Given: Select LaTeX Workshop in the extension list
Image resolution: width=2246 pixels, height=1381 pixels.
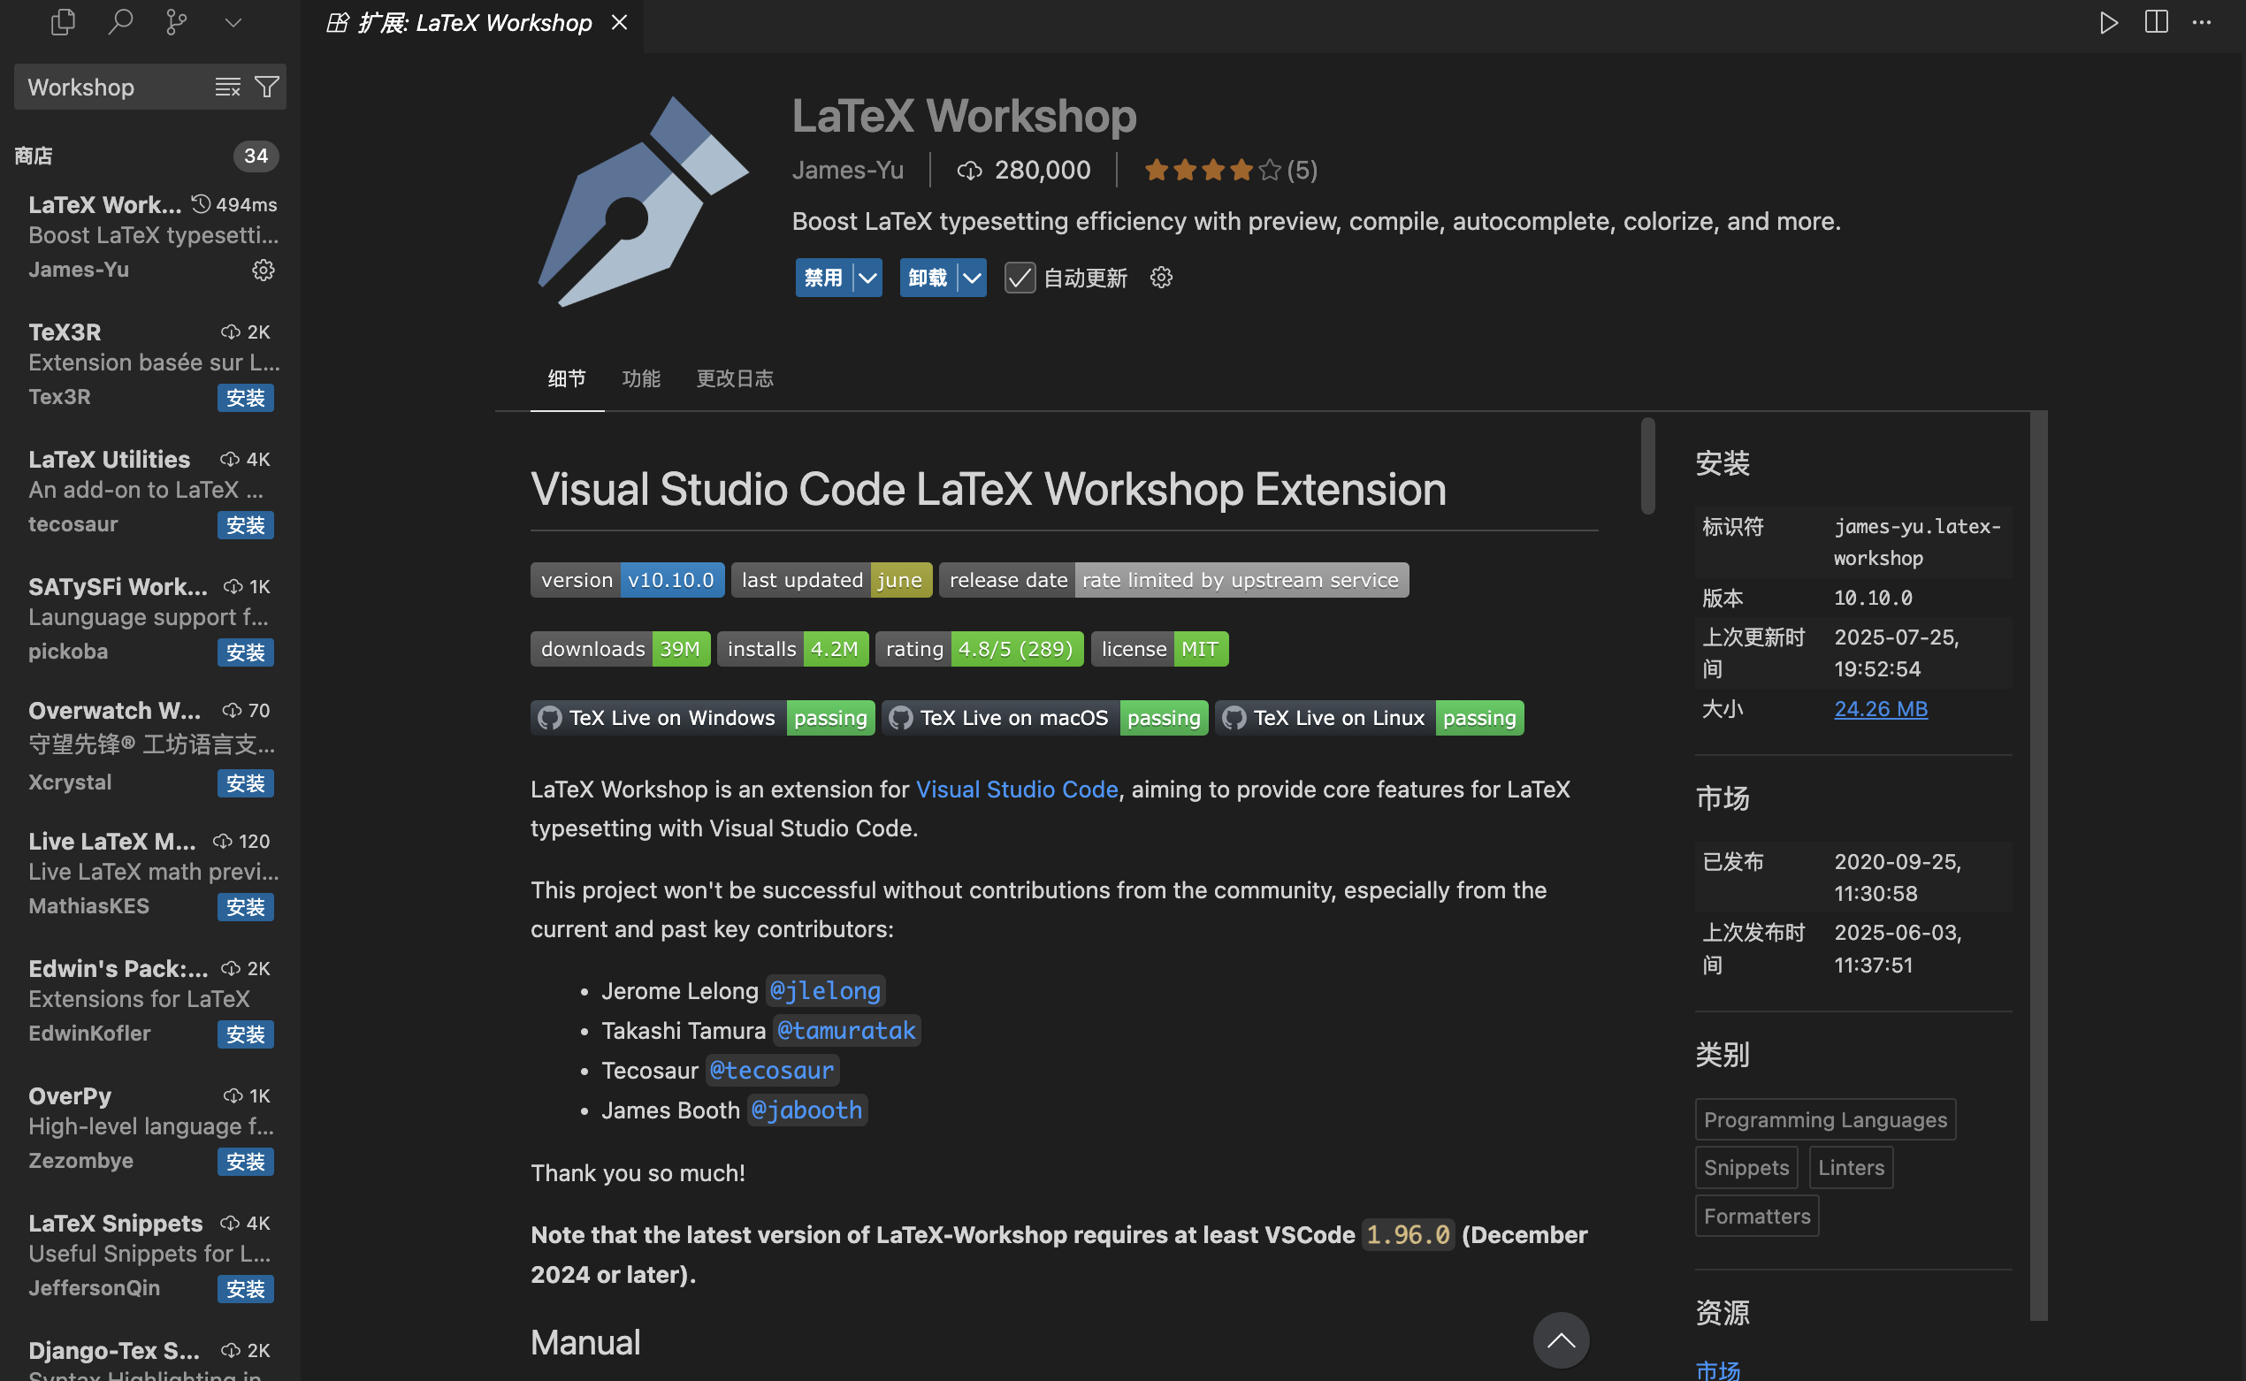Looking at the screenshot, I should (x=150, y=237).
